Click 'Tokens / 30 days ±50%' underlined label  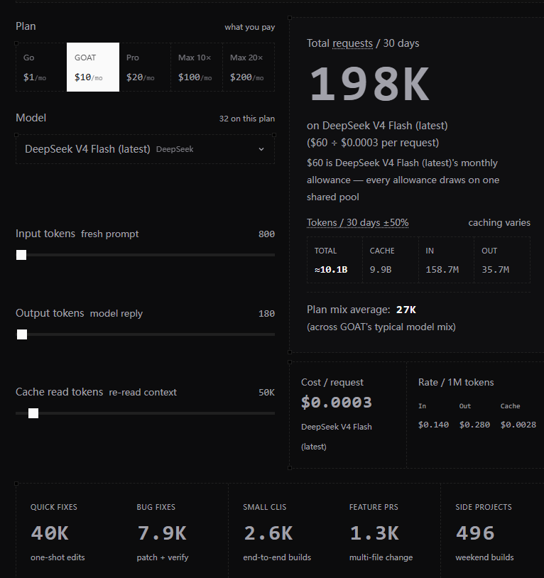[357, 223]
